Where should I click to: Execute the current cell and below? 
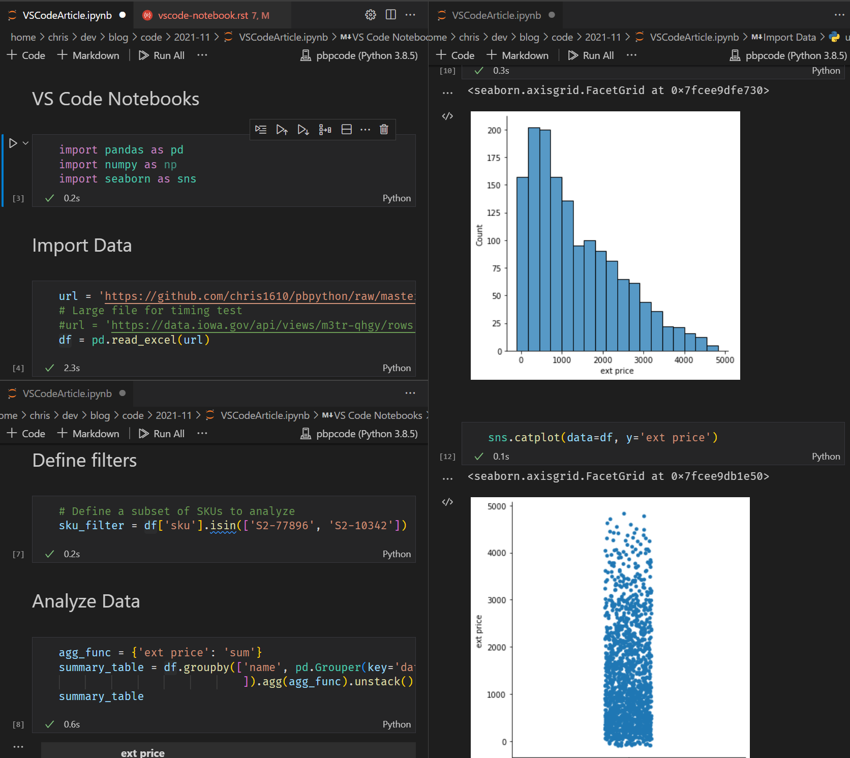tap(303, 130)
